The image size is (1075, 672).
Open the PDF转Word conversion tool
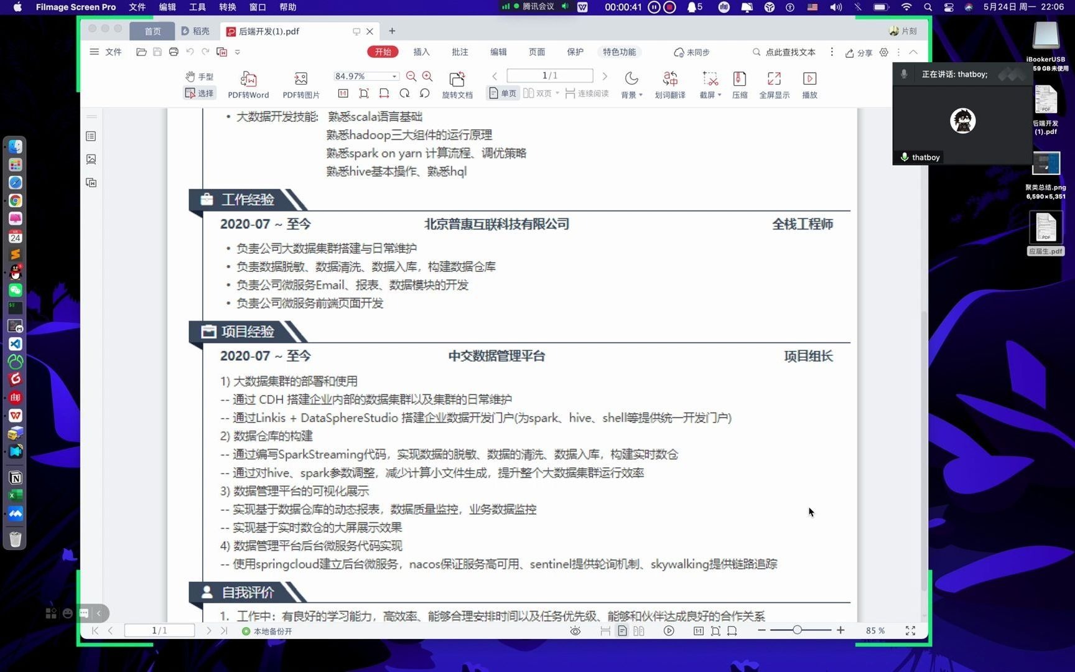pyautogui.click(x=248, y=84)
